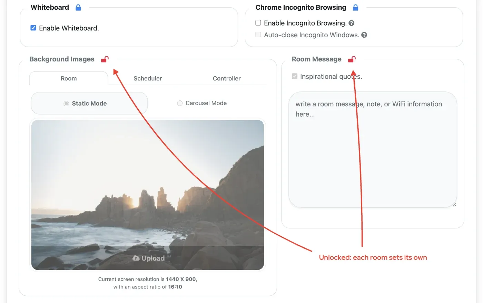Switch to the Controller tab
Viewport: 483px width, 303px height.
[227, 78]
